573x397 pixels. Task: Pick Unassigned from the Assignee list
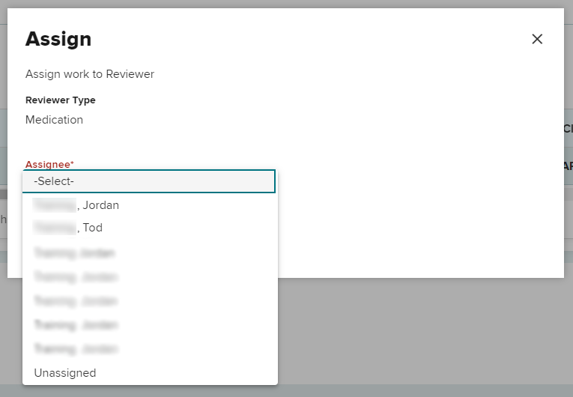[x=65, y=373]
